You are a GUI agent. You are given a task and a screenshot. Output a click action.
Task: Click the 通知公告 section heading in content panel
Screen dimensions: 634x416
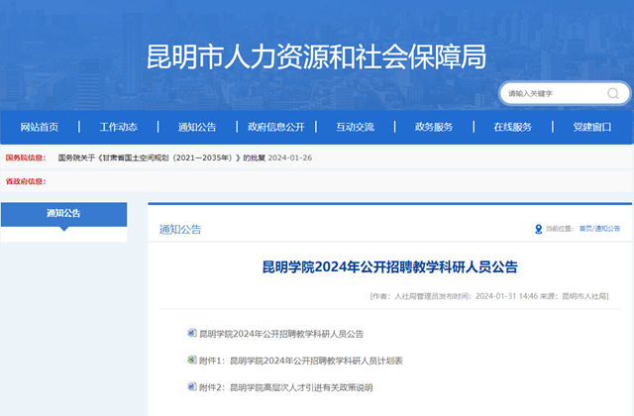click(x=180, y=230)
